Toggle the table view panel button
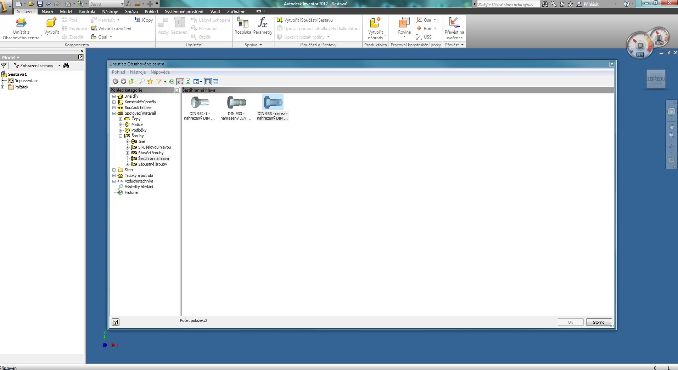678x370 pixels. (215, 81)
